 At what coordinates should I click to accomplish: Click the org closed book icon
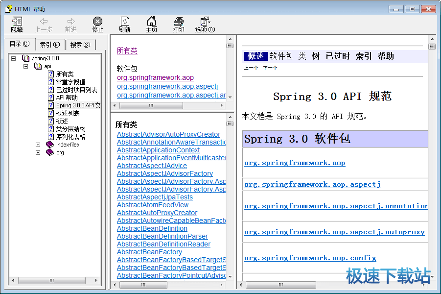[x=50, y=152]
